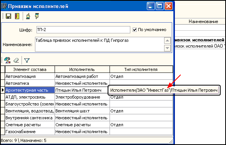The height and width of the screenshot is (145, 226).
Task: Select the Вентиляция, водоотвод cell
Action: [30, 111]
